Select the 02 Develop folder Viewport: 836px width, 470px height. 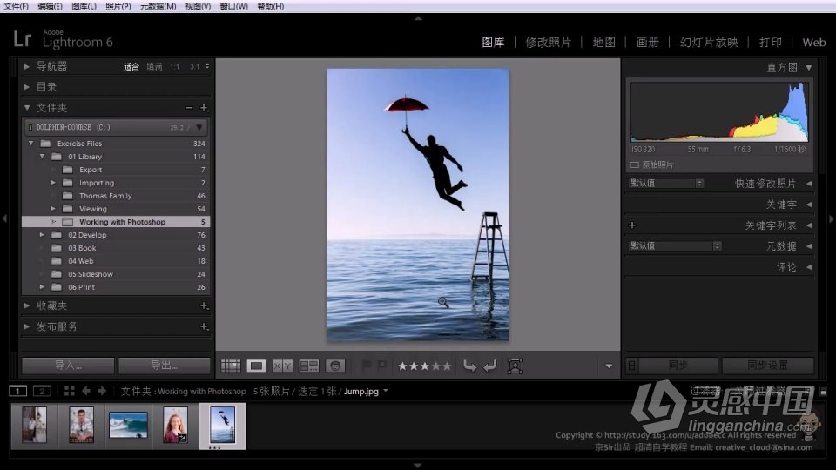(x=87, y=235)
